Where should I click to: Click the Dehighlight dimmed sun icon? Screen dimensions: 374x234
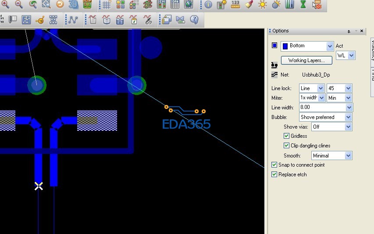click(x=276, y=4)
